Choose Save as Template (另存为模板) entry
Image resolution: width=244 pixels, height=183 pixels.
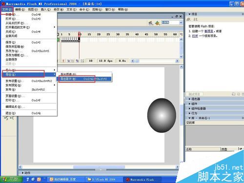(29, 55)
